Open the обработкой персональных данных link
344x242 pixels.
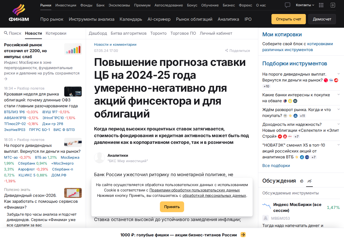click(214, 195)
